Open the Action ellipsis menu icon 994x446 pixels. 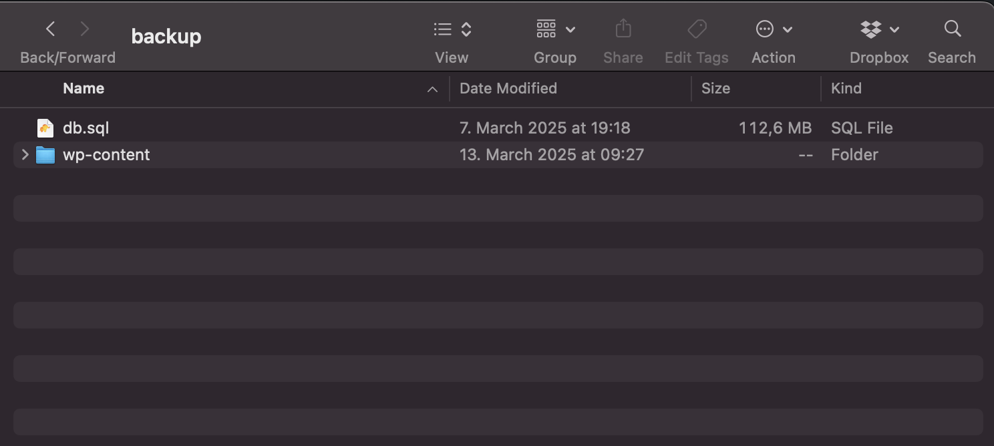[764, 29]
